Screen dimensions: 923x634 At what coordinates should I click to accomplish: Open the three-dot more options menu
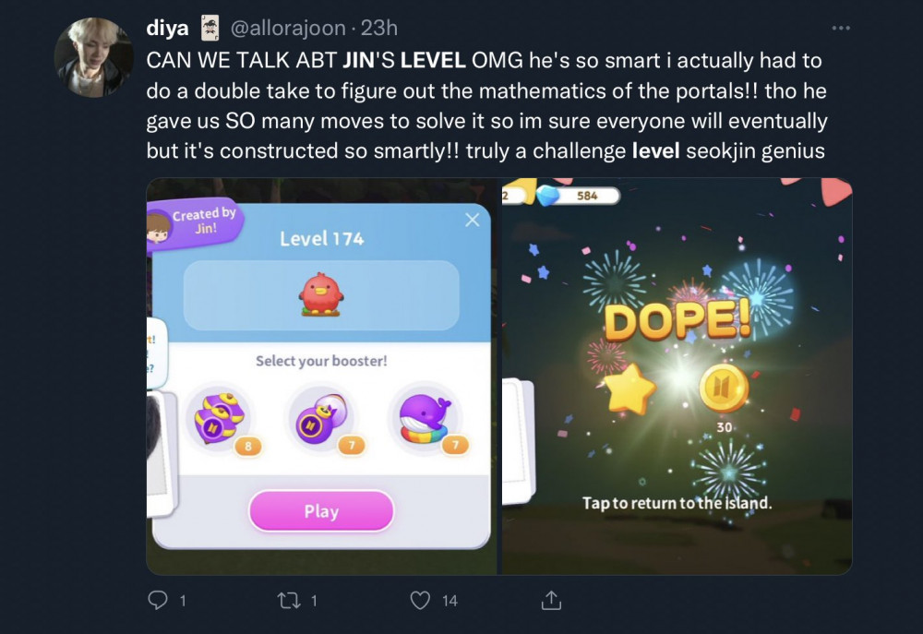click(841, 28)
